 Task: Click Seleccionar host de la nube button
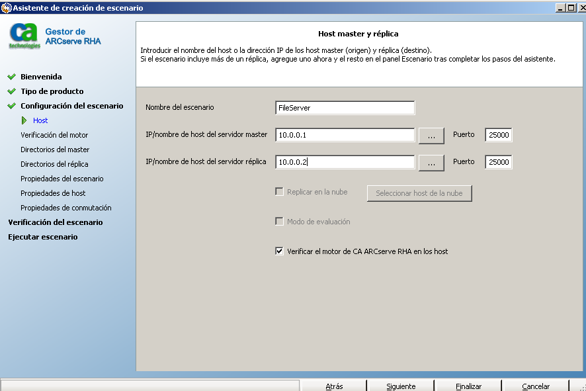[x=419, y=193]
